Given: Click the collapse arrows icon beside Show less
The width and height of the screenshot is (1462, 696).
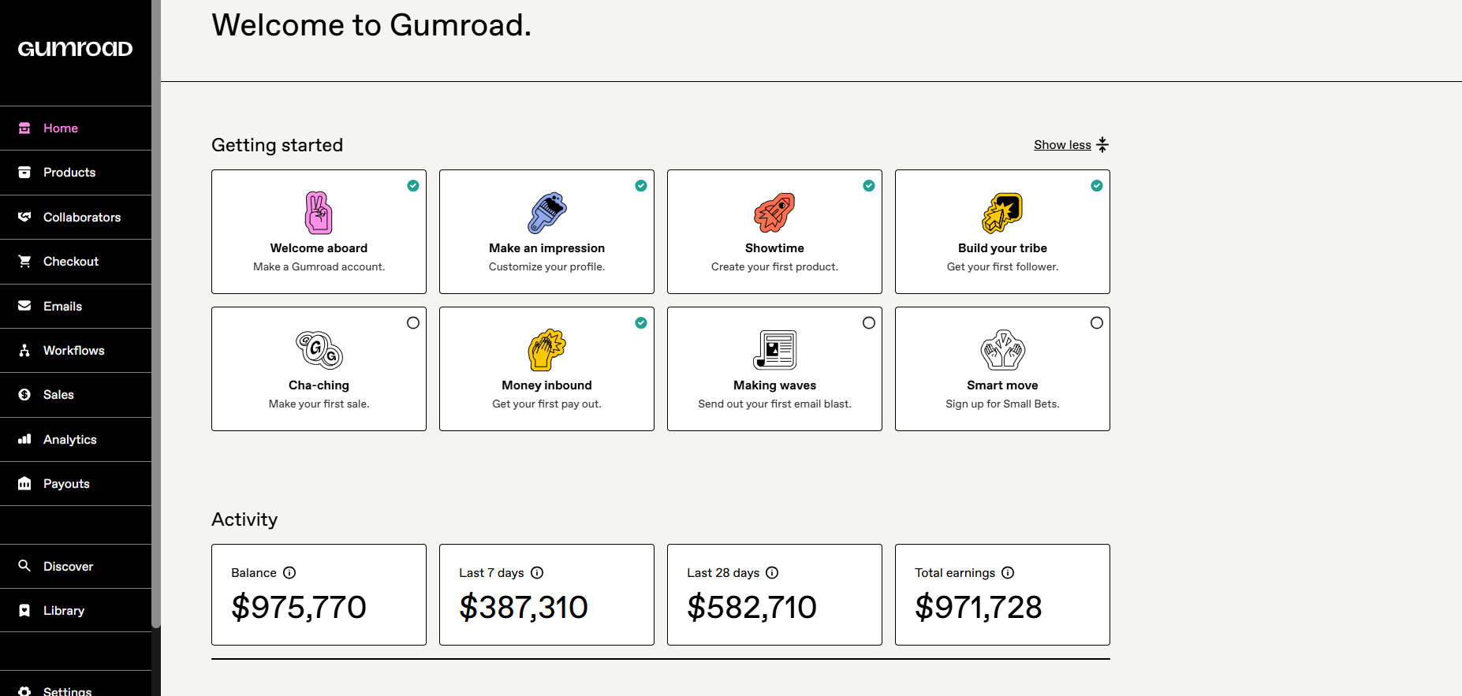Looking at the screenshot, I should tap(1102, 145).
